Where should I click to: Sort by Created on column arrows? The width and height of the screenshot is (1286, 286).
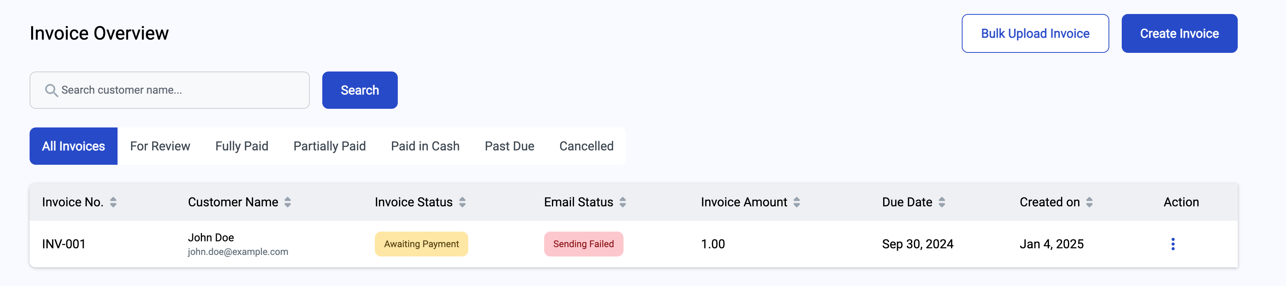coord(1089,202)
